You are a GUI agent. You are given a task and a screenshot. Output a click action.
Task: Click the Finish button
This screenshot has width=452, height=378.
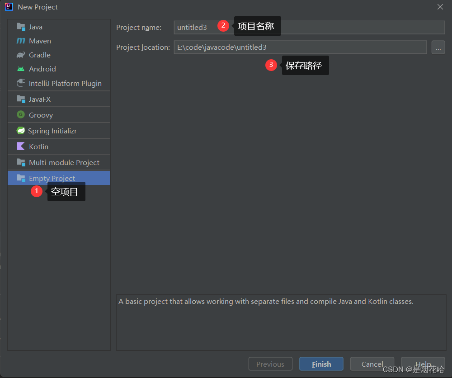point(321,364)
